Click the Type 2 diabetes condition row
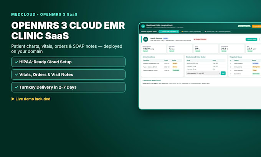The width and height of the screenshot is (261, 157). point(162,67)
